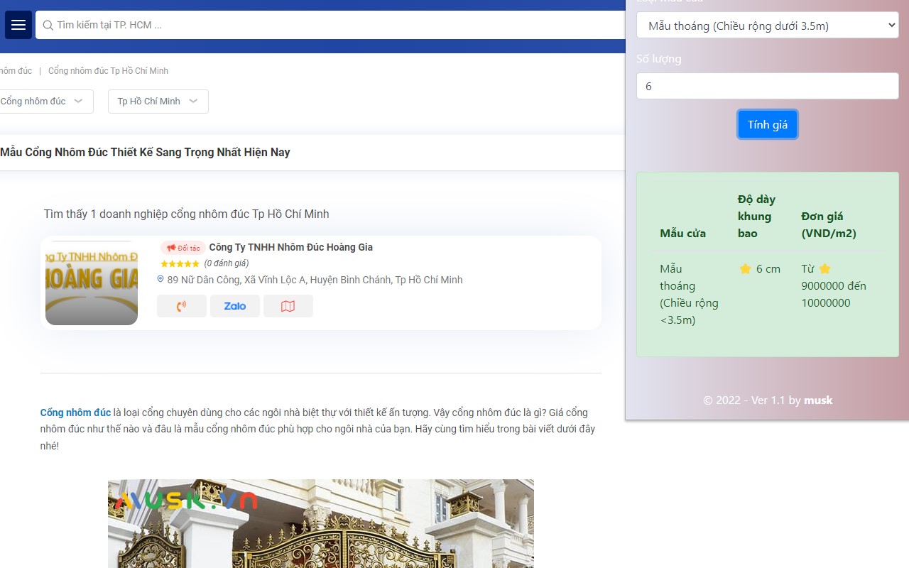Expand the 'Tp Hồ Chí Minh' location dropdown
Image resolution: width=909 pixels, height=568 pixels.
[x=158, y=102]
